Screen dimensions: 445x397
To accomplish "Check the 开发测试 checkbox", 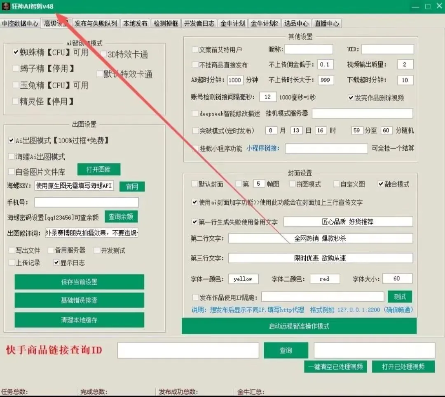I will pyautogui.click(x=97, y=250).
